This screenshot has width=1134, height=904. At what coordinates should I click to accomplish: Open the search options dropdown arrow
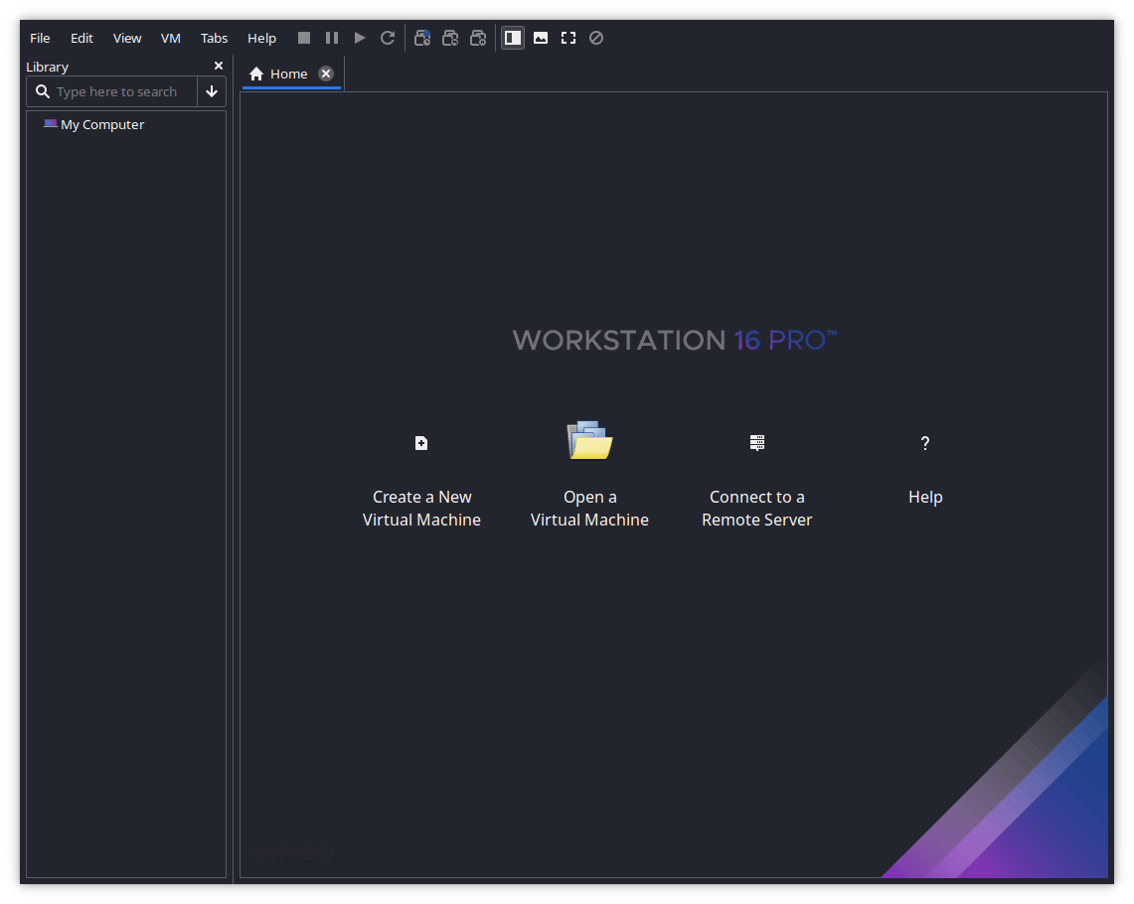pos(212,91)
